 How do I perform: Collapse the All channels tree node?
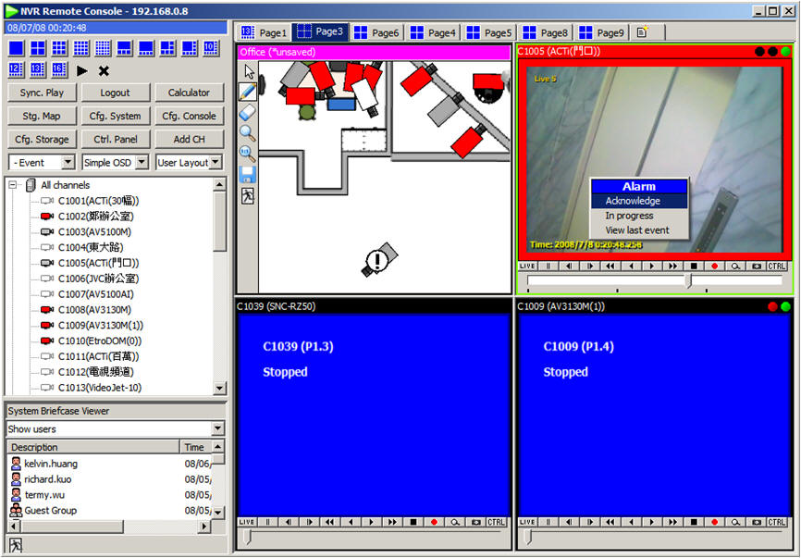[14, 185]
